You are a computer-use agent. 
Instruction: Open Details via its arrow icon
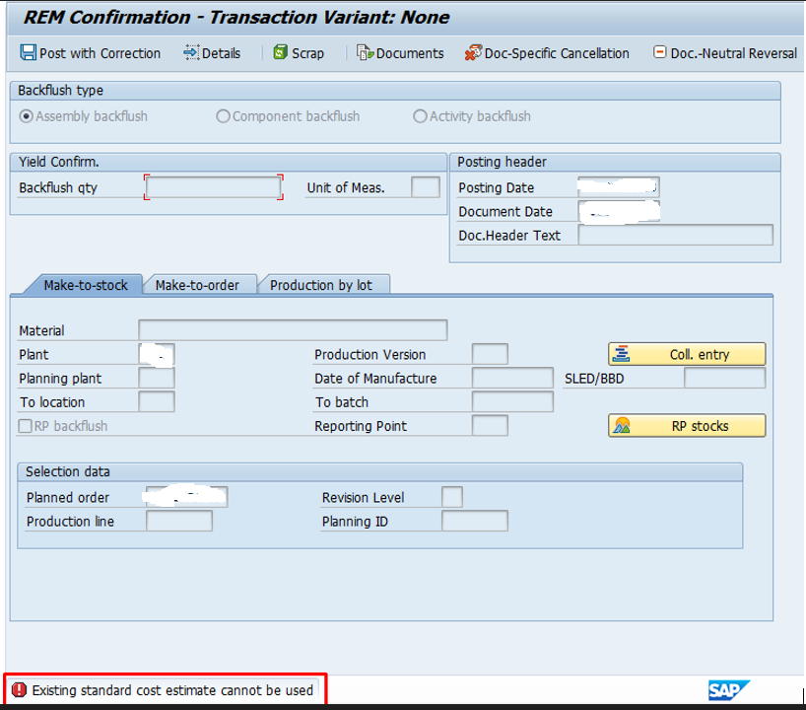point(191,52)
